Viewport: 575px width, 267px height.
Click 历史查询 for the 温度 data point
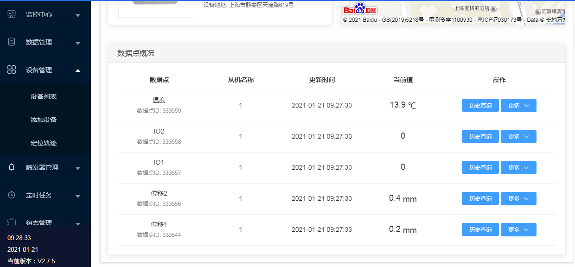pos(480,105)
